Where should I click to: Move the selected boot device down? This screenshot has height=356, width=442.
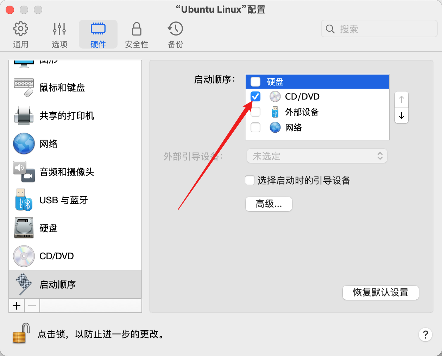click(x=402, y=115)
